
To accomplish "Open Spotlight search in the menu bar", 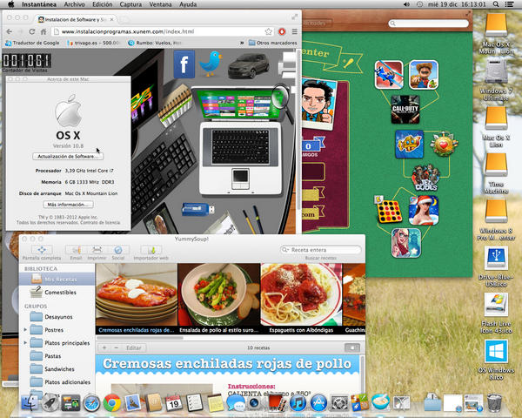I will click(496, 4).
